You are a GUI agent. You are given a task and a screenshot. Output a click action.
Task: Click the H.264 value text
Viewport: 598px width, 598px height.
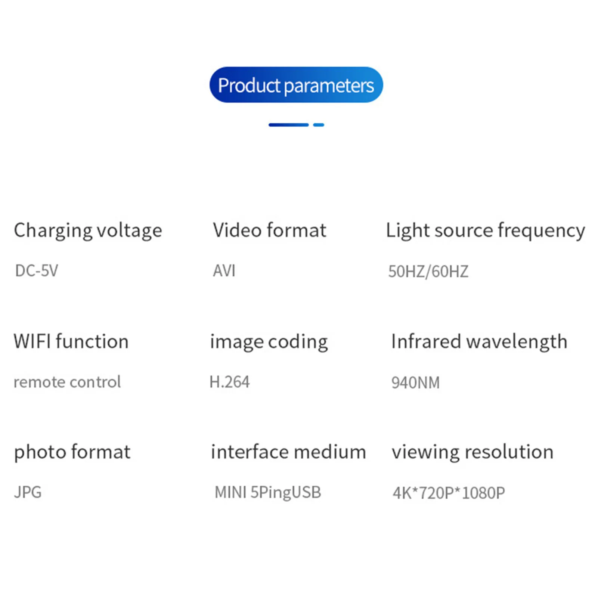(229, 382)
